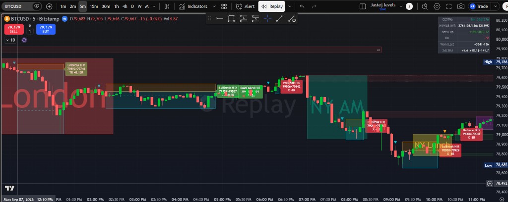The width and height of the screenshot is (508, 202).
Task: Click the LvlBreak H R 79692>79746 label
Action: [x=76, y=69]
